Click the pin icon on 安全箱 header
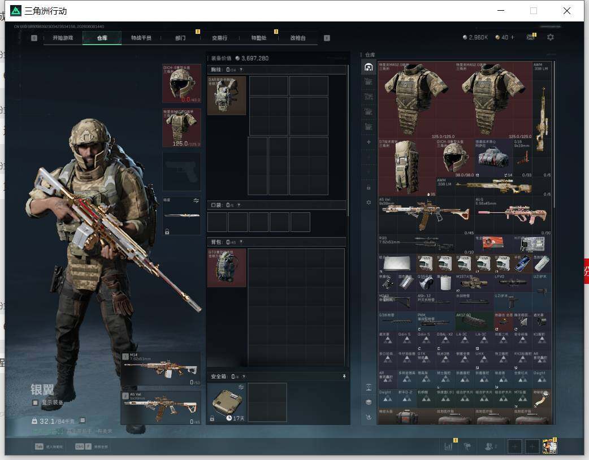589x460 pixels. pos(344,376)
